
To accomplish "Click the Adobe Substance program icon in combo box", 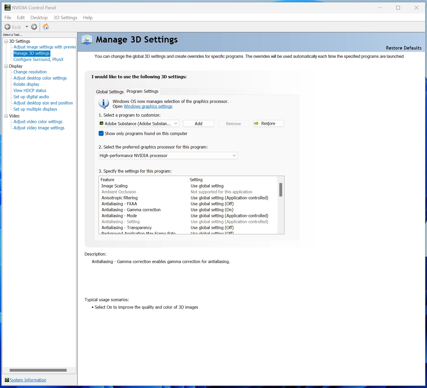I will click(x=101, y=123).
